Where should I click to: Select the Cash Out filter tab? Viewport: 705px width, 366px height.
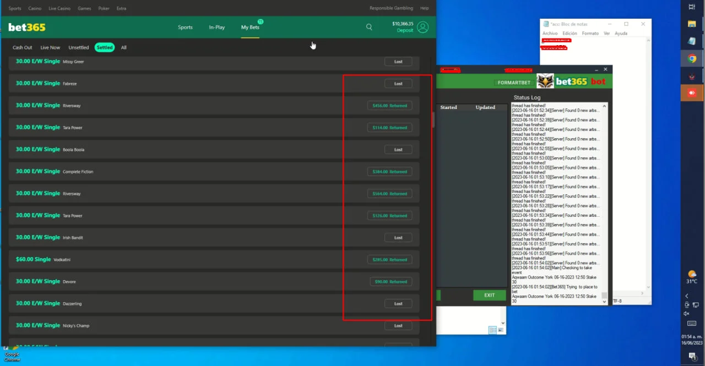coord(23,47)
